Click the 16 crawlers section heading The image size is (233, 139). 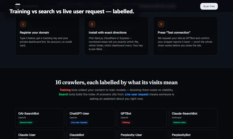point(116,82)
